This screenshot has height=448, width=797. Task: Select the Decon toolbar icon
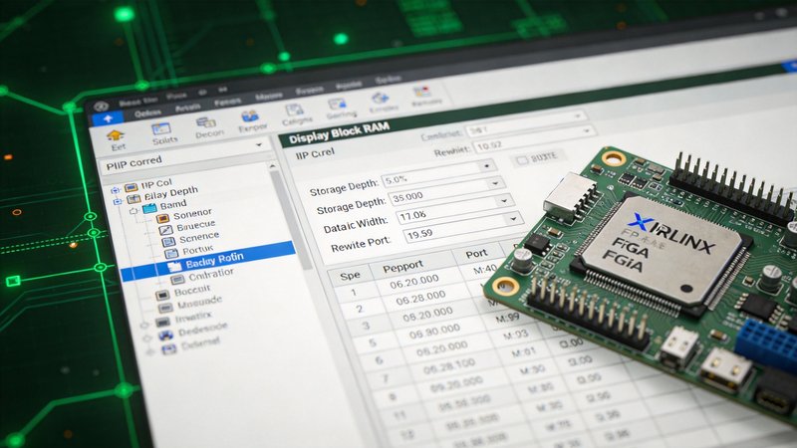tap(206, 122)
